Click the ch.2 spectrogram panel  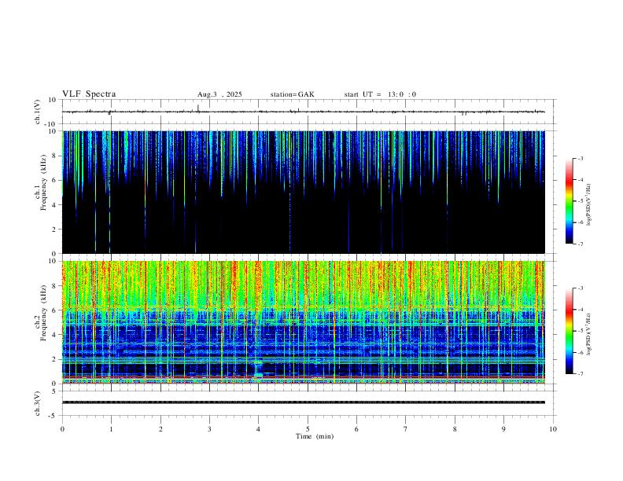[304, 322]
